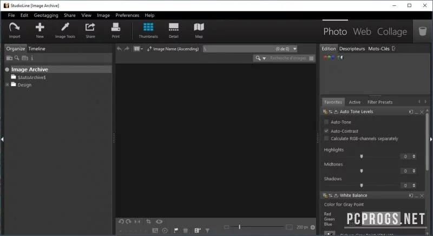Viewport: 433px width, 236px height.
Task: Open the Image Name (Ascending) sort dropdown
Action: pyautogui.click(x=173, y=49)
